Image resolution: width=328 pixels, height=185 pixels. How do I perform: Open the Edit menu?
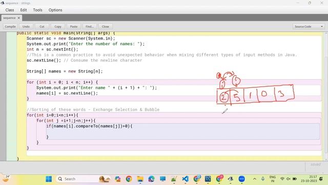[x=24, y=10]
